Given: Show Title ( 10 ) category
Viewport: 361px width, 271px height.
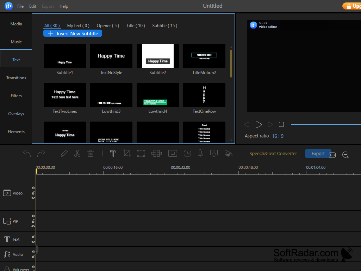Looking at the screenshot, I should click(136, 26).
